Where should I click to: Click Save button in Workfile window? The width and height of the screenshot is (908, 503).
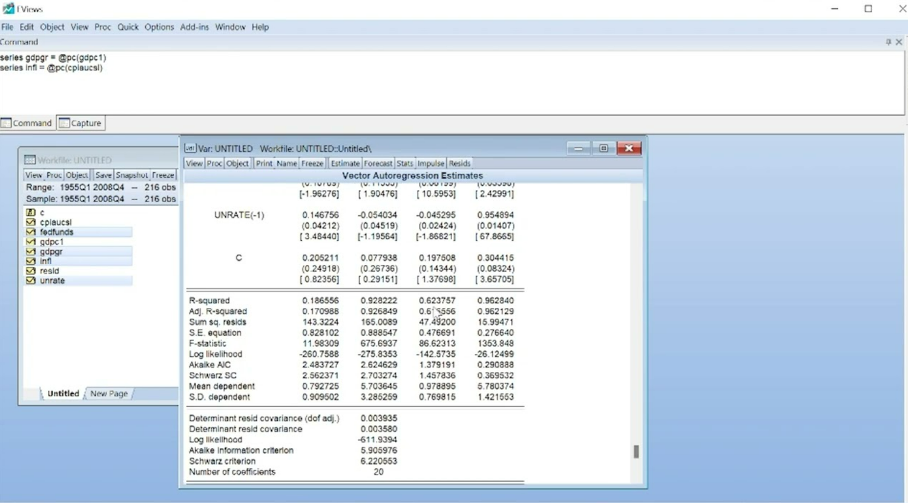click(x=103, y=175)
